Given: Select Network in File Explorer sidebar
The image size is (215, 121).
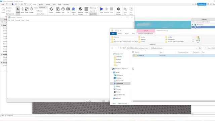Looking at the screenshot, I should pos(118,98).
